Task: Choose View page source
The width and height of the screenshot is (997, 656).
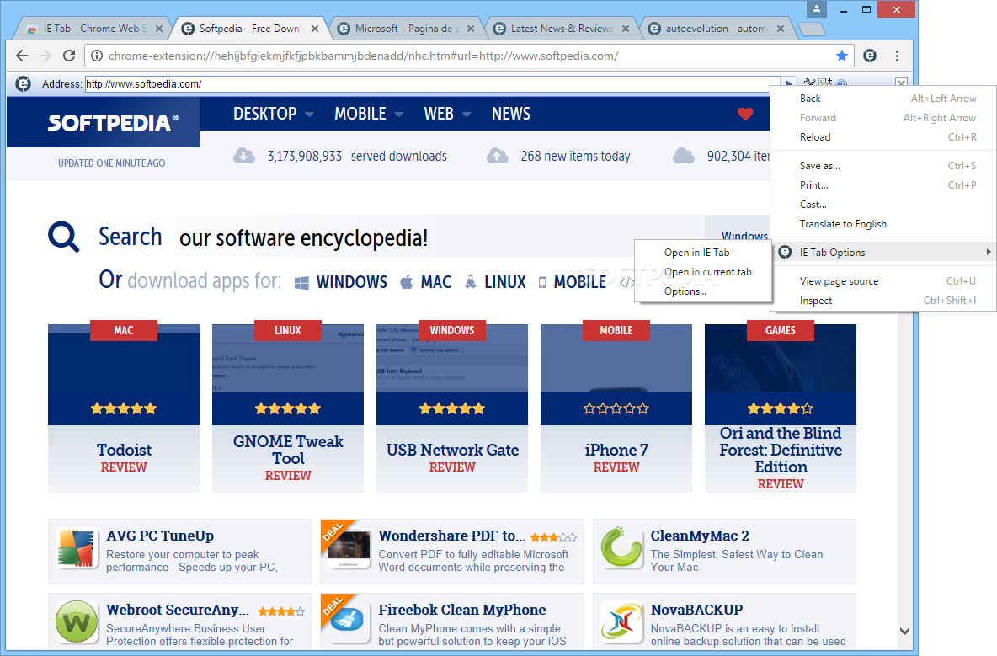Action: click(x=883, y=281)
